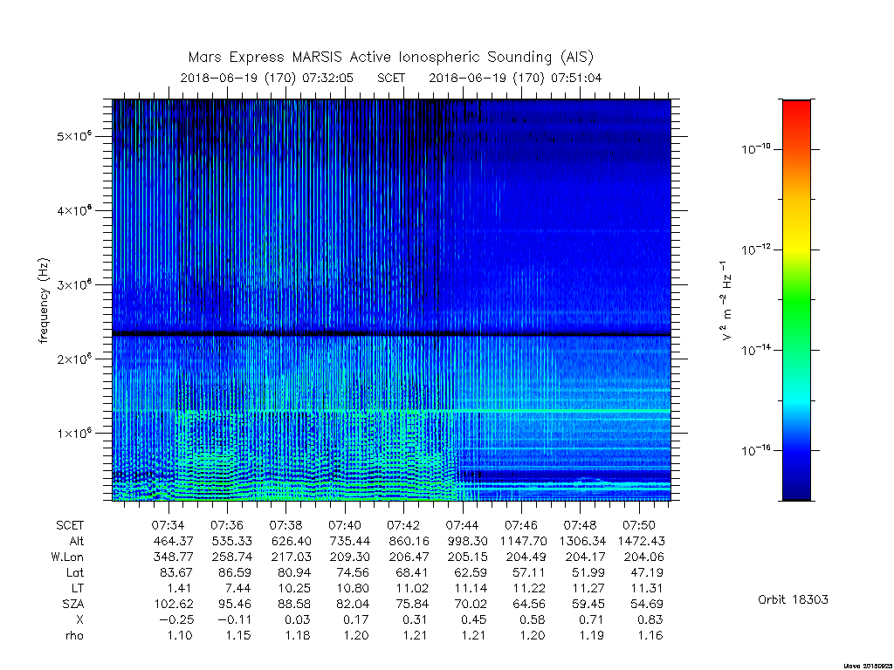
Task: Click SZA value '70.02'
Action: coord(471,604)
